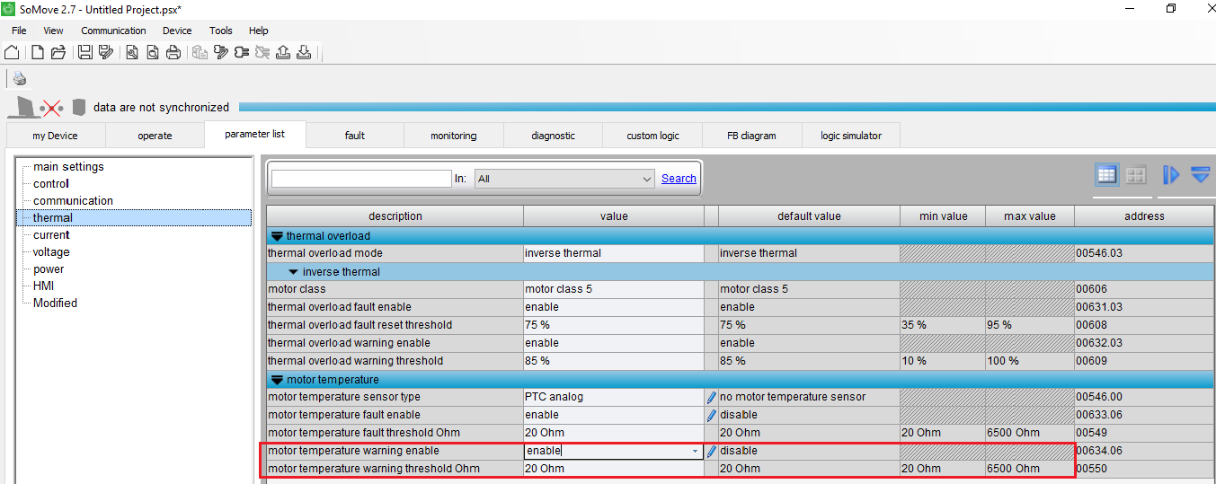Viewport: 1216px width, 484px height.
Task: Click the Search link
Action: point(679,179)
